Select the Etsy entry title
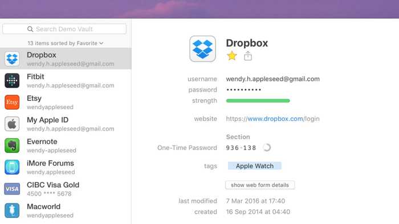Screen dimensions: 399x224 34,98
